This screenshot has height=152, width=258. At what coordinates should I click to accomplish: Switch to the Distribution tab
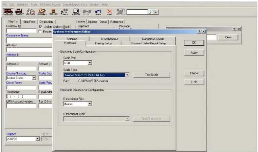coord(46,22)
